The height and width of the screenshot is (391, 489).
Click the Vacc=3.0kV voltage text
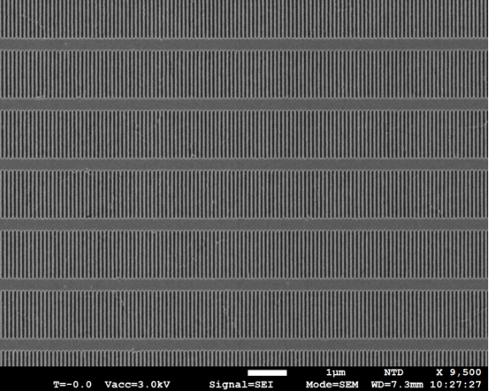click(x=138, y=384)
